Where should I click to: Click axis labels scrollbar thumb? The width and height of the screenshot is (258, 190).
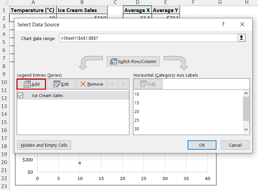coord(246,109)
